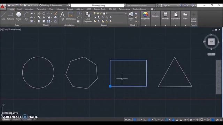Open the layer list dropdown arrow
Image resolution: width=223 pixels, height=125 pixels.
coord(126,13)
